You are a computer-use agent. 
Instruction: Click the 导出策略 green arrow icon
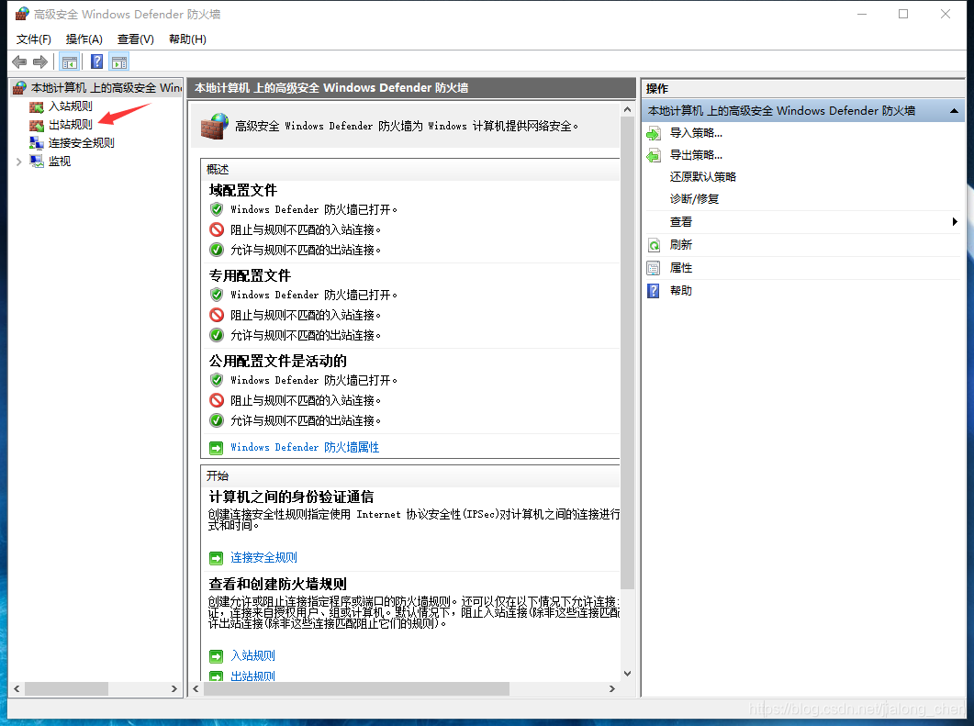point(654,156)
